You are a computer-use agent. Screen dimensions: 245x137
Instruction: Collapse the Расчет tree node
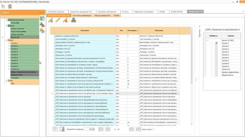(x=7, y=40)
